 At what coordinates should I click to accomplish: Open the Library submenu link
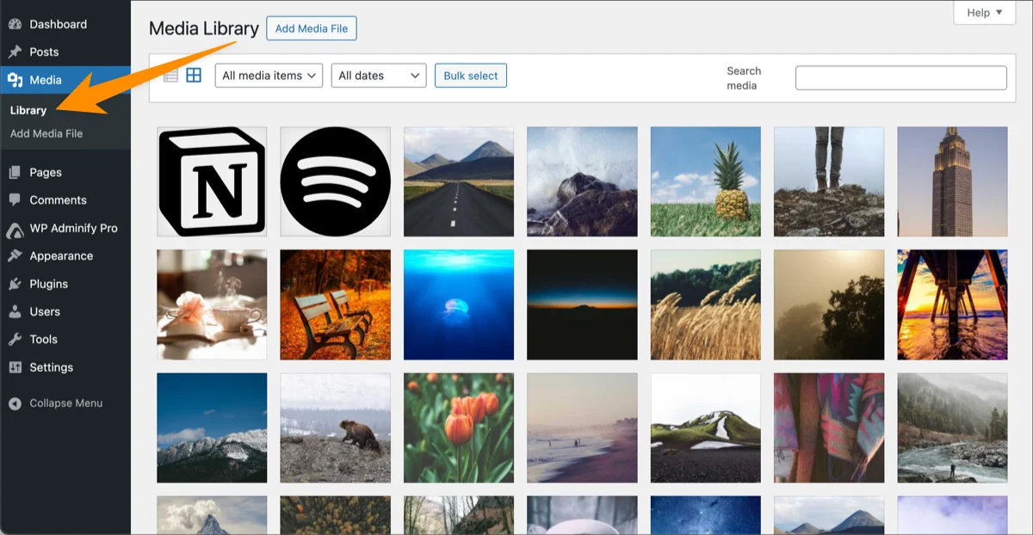point(28,110)
